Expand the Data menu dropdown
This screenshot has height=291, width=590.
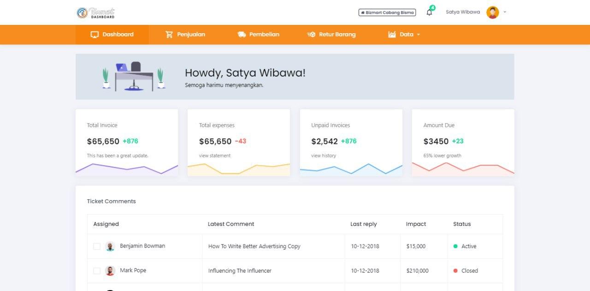404,35
